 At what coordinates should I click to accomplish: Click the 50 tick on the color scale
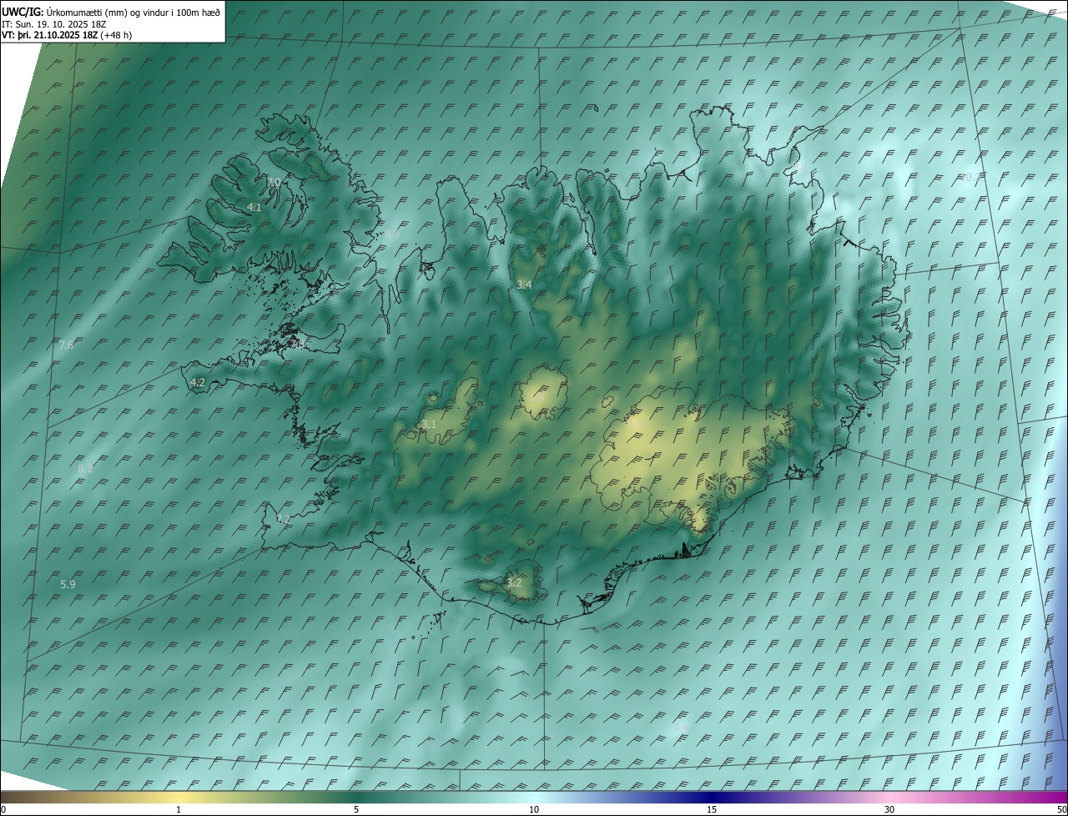click(1061, 809)
